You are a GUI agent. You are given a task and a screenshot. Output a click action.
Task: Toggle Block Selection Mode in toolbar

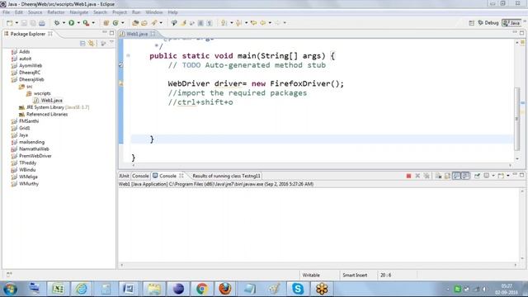(200, 23)
